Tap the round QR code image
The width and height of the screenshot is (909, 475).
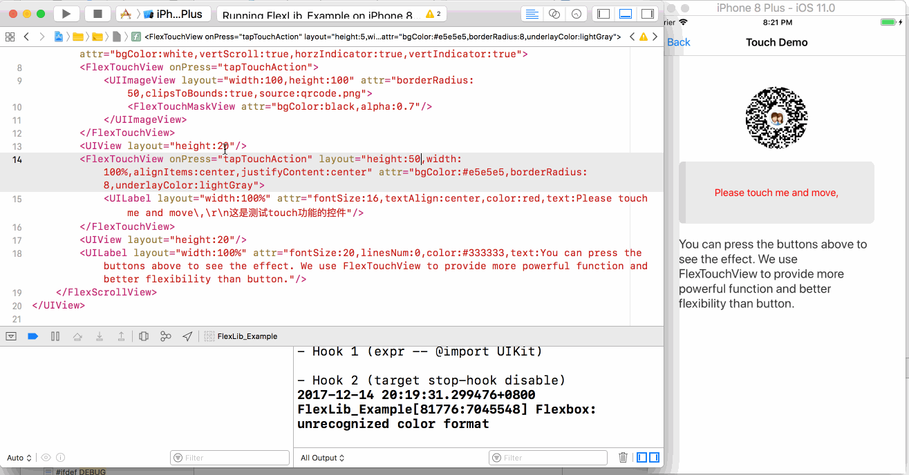pos(776,118)
